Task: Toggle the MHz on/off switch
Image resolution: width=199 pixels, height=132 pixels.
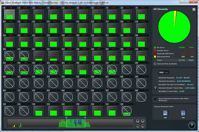Action: point(164,73)
